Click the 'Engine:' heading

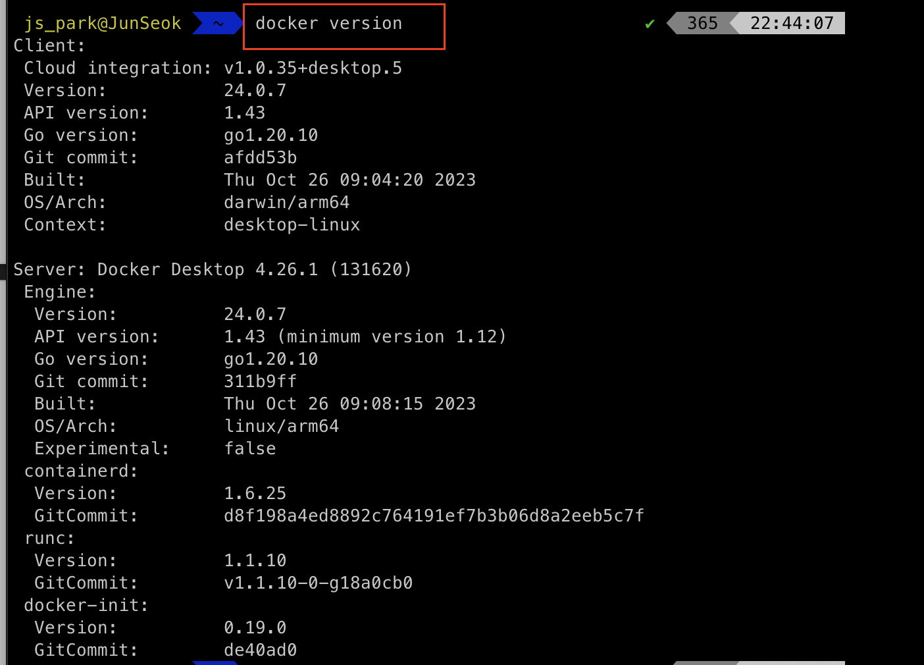click(60, 292)
